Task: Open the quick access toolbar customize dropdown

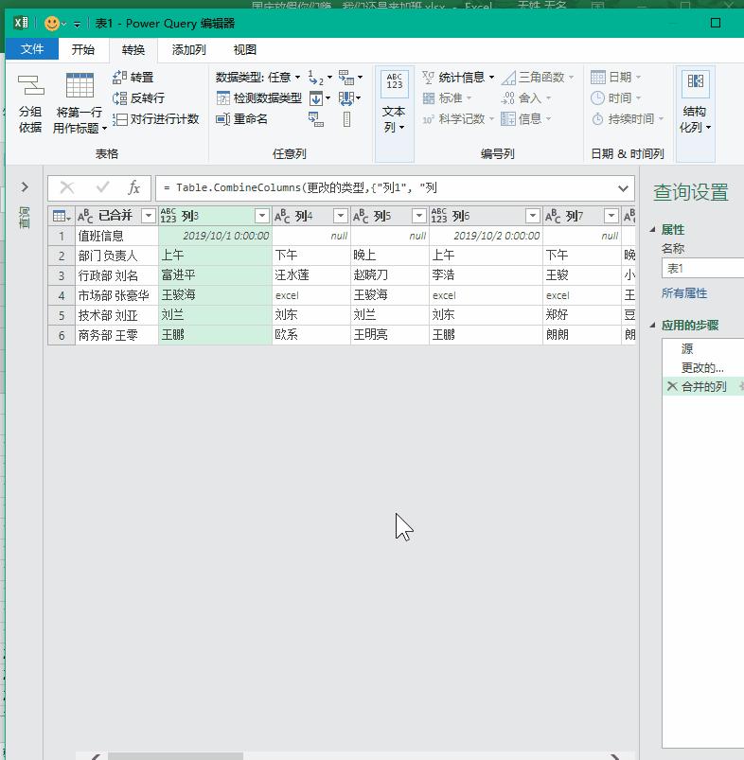Action: point(77,24)
